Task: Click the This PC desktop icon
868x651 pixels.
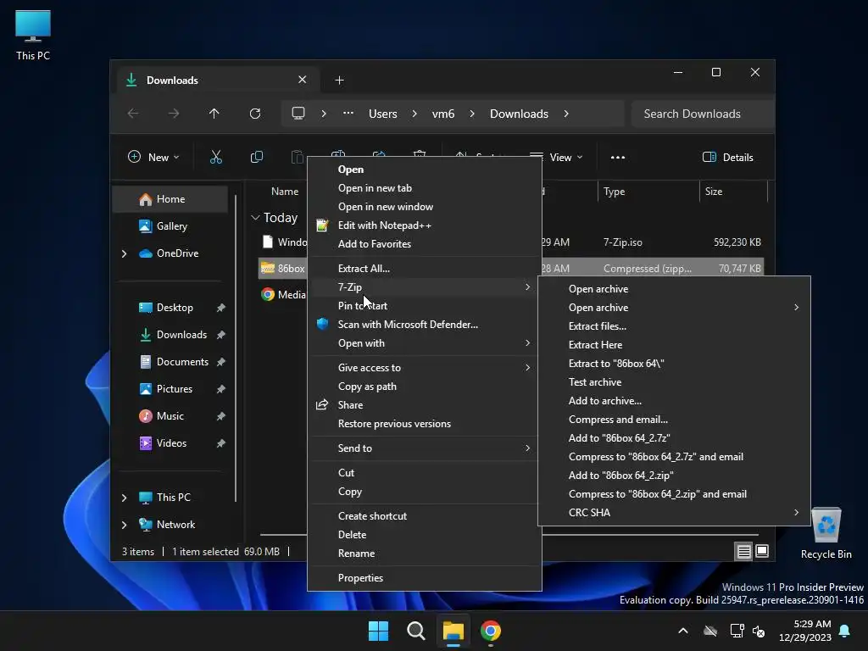Action: click(x=33, y=35)
